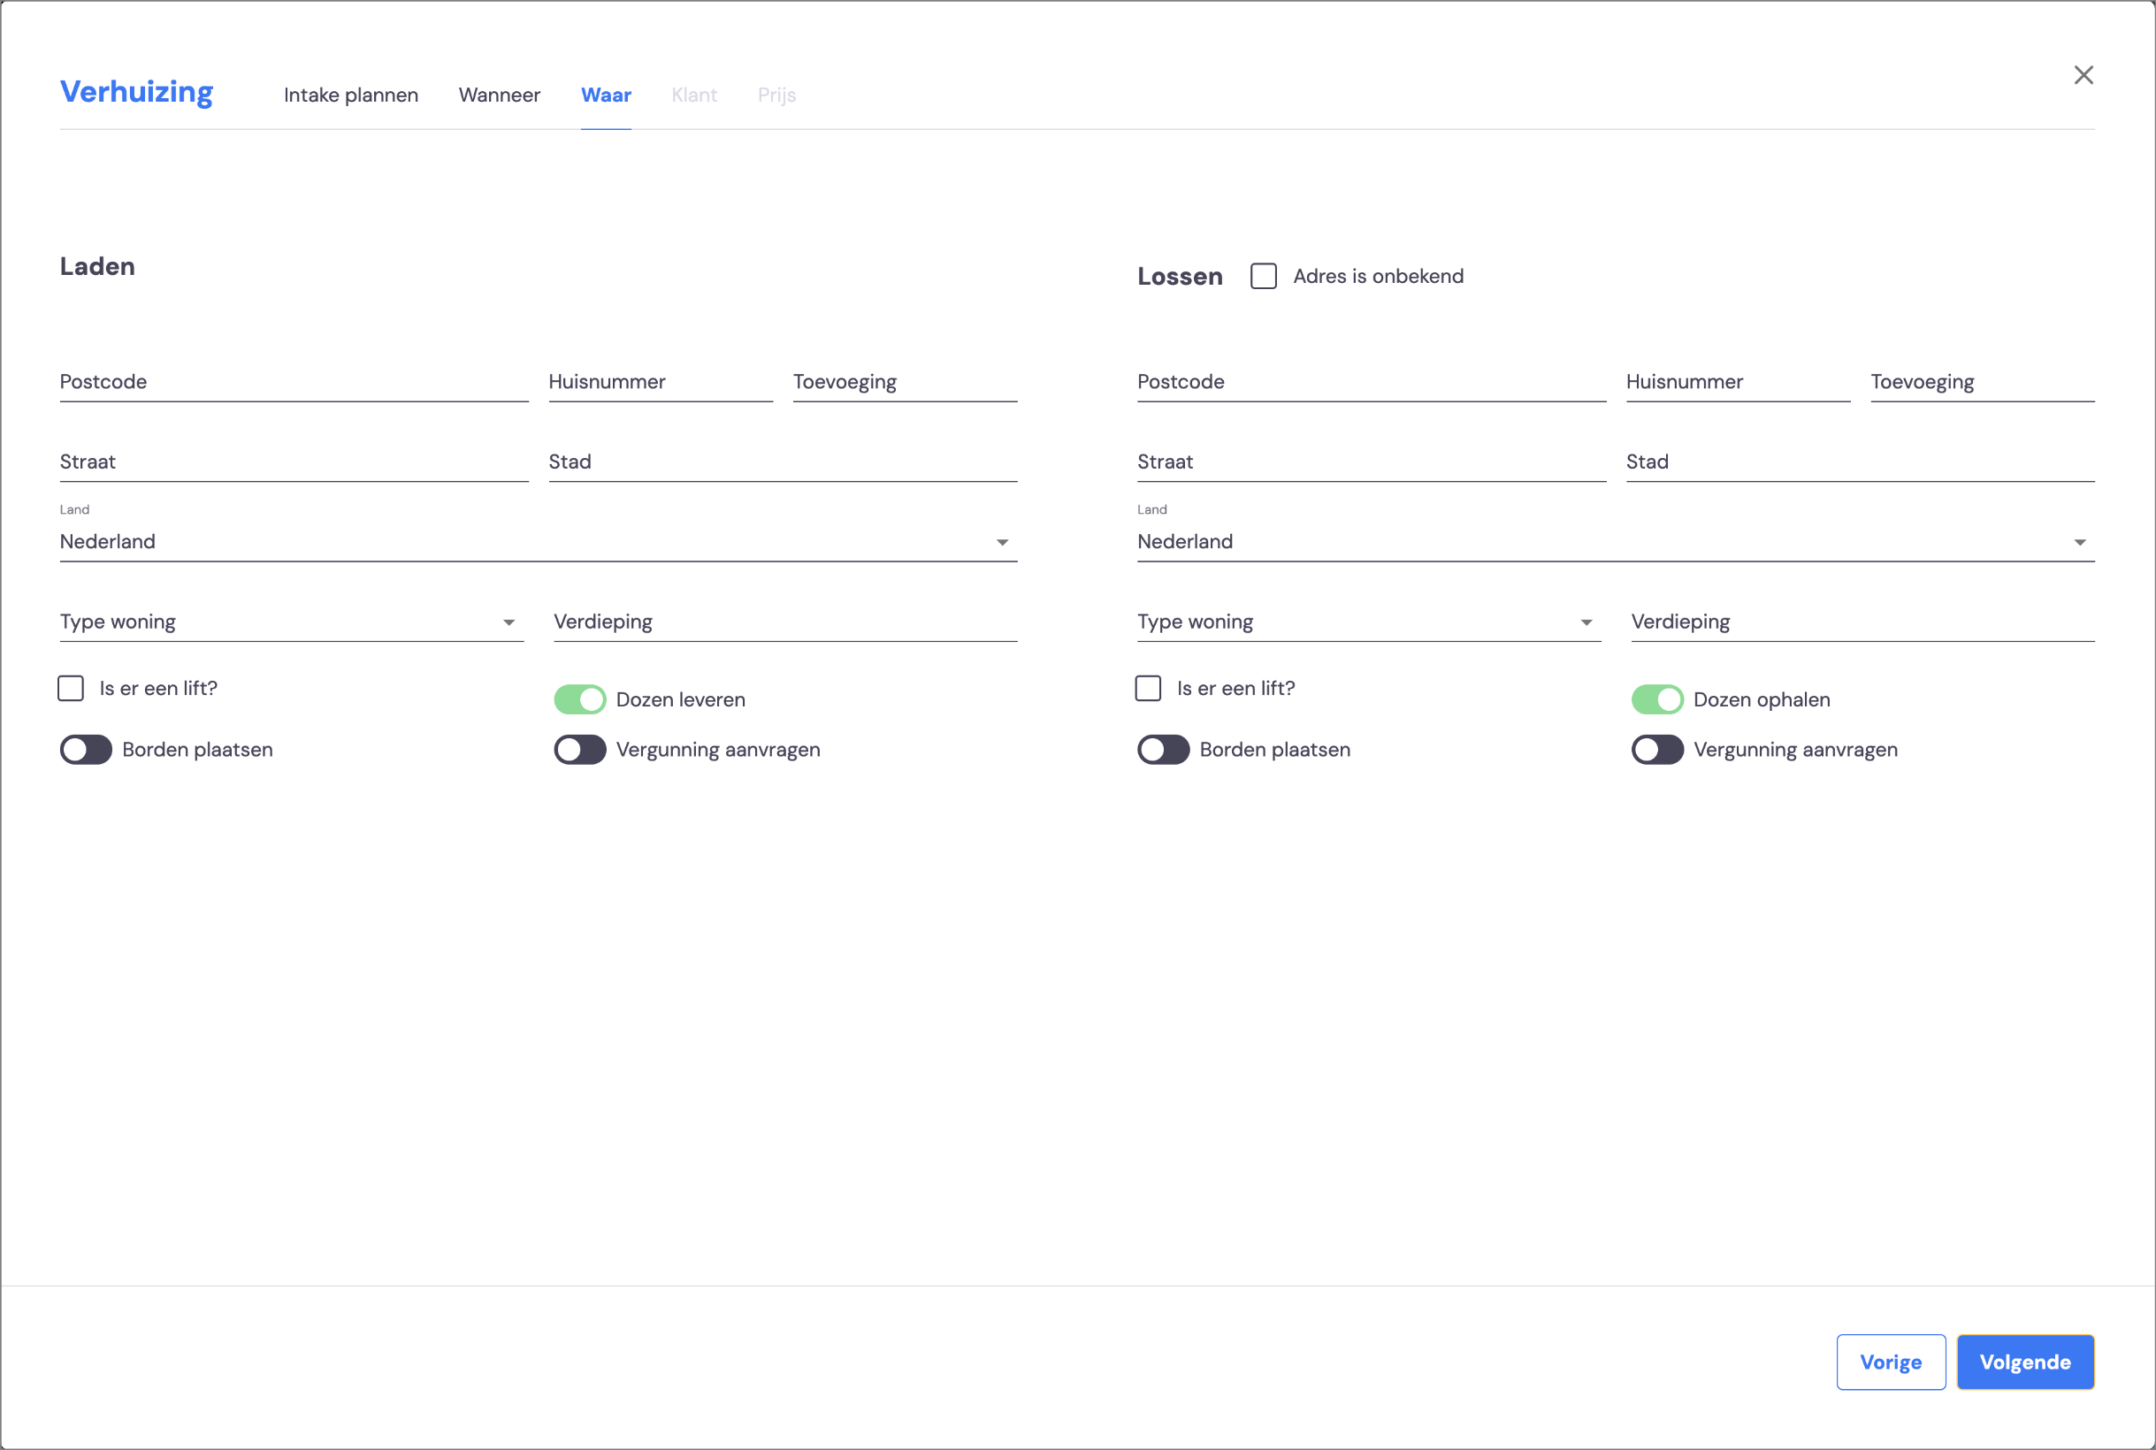This screenshot has width=2156, height=1450.
Task: Close the Verhuizing dialog with X icon
Action: pos(2083,75)
